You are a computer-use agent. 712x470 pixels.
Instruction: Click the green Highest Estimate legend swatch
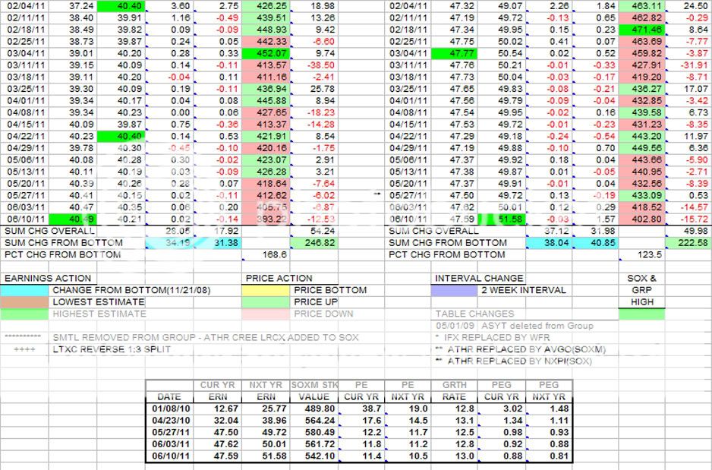pyautogui.click(x=24, y=314)
